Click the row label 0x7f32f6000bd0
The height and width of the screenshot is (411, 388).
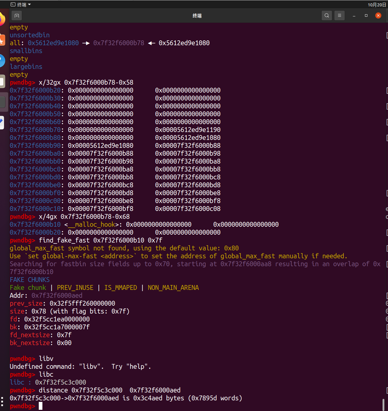pyautogui.click(x=35, y=177)
